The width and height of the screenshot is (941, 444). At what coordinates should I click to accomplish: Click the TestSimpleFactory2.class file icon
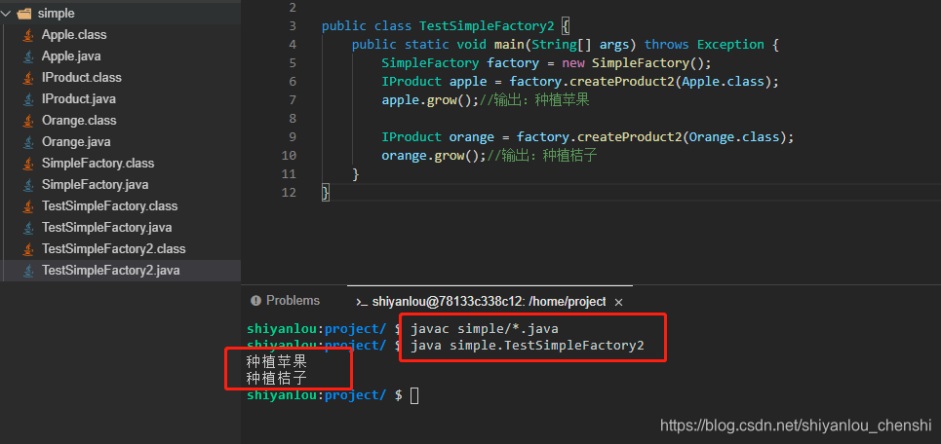click(x=28, y=249)
